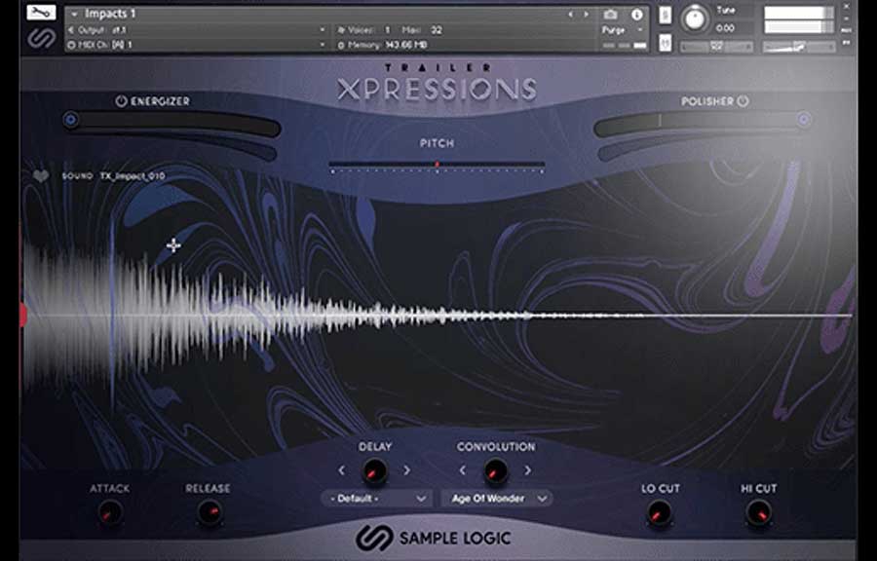Select previous Convolution preset arrow
The image size is (877, 561).
coord(463,470)
